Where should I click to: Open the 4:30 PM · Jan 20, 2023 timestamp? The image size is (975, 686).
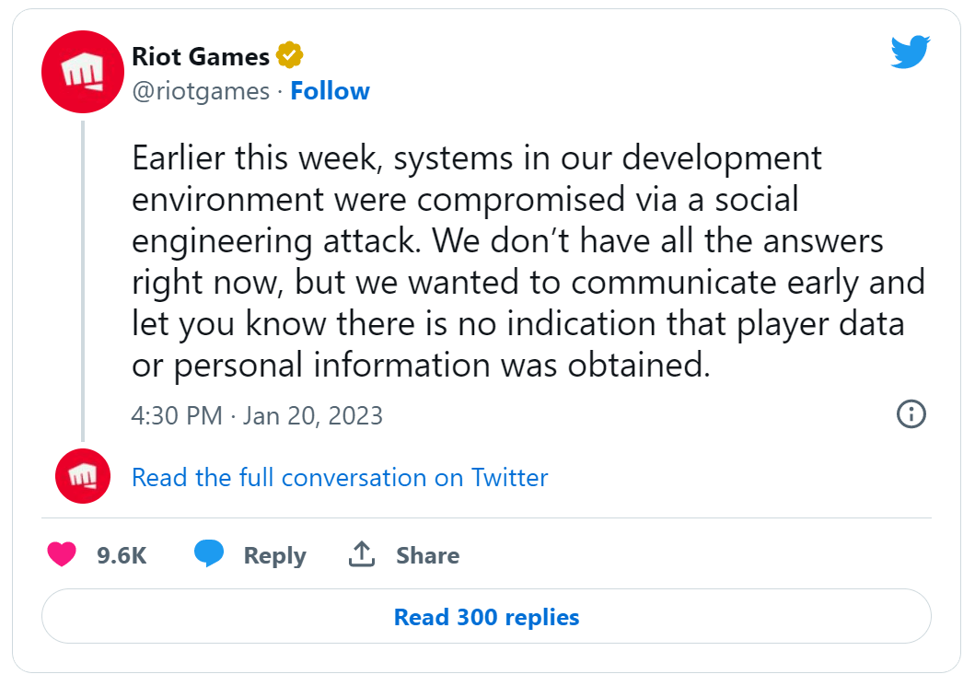pyautogui.click(x=257, y=415)
